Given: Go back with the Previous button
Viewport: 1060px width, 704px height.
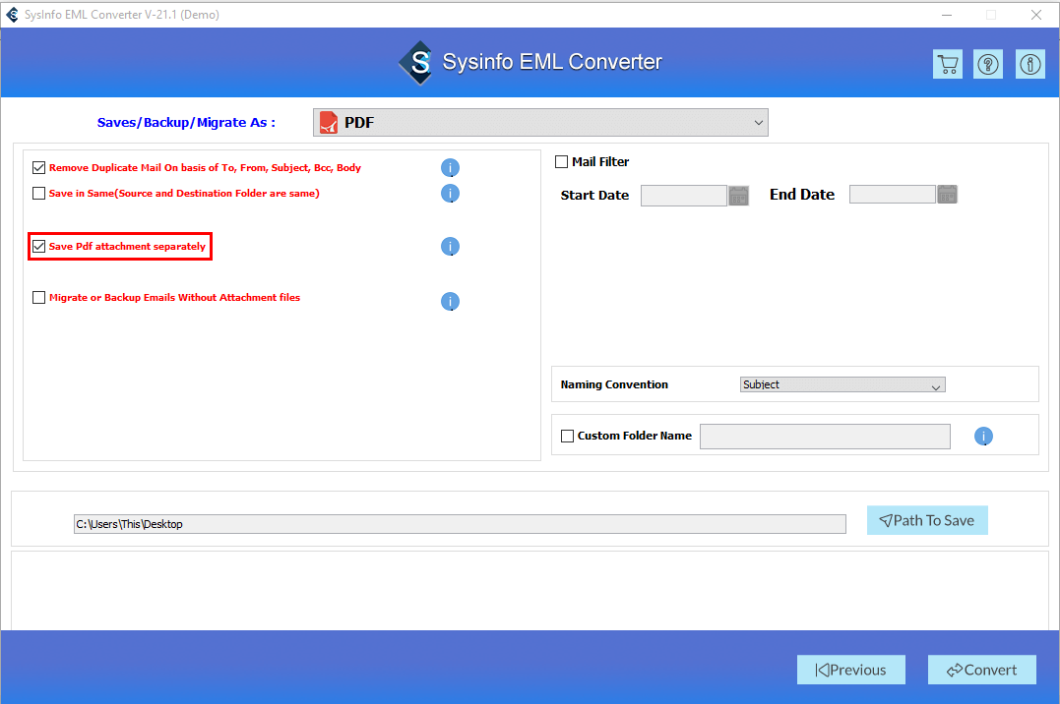Looking at the screenshot, I should coord(850,670).
